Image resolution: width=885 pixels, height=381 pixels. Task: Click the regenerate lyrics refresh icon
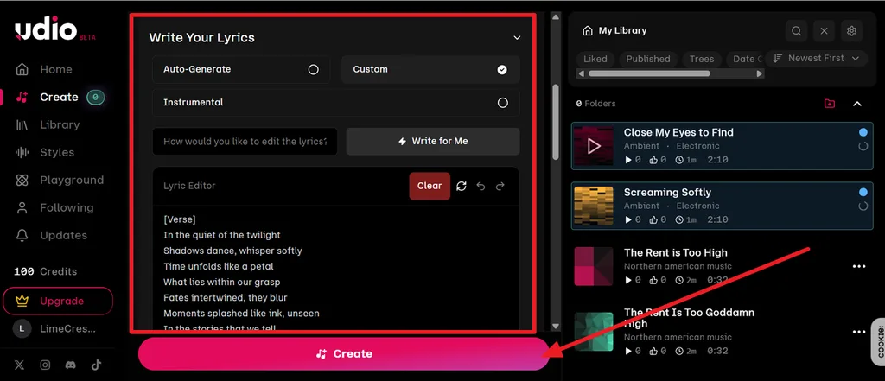(462, 187)
